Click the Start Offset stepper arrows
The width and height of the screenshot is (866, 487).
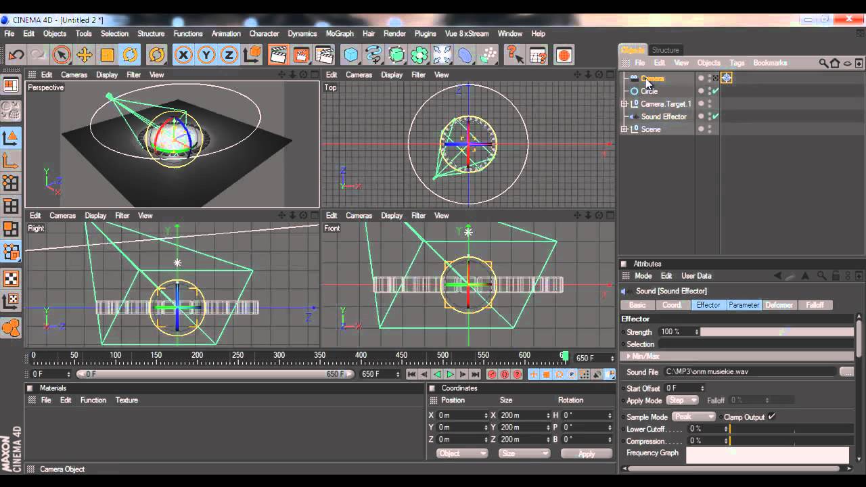point(702,388)
